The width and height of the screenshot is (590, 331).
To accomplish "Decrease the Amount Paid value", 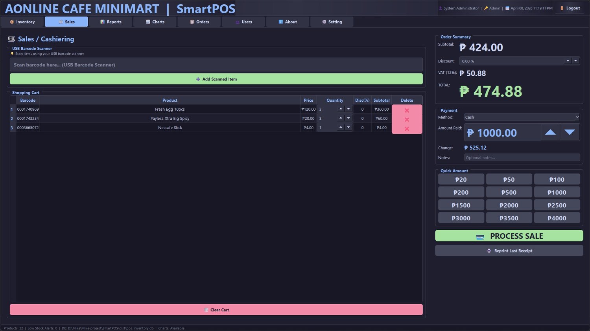I will click(570, 132).
